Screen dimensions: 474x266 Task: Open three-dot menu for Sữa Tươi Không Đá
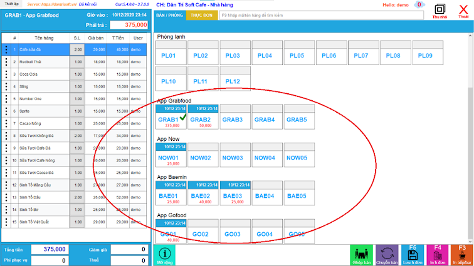pos(6,136)
